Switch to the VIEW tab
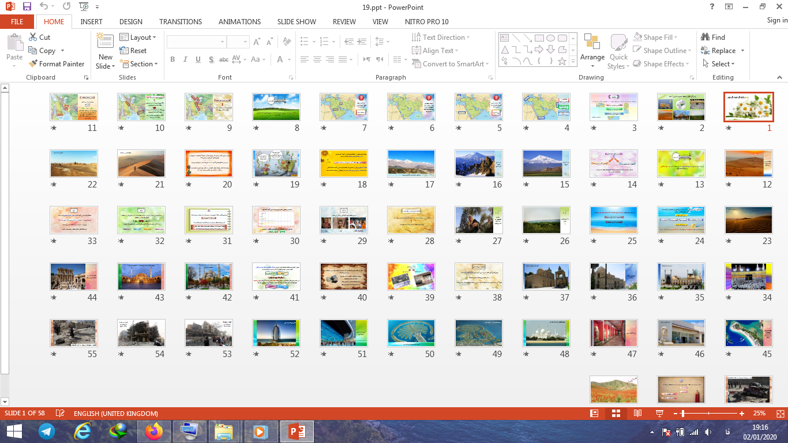This screenshot has height=443, width=788. 380,21
